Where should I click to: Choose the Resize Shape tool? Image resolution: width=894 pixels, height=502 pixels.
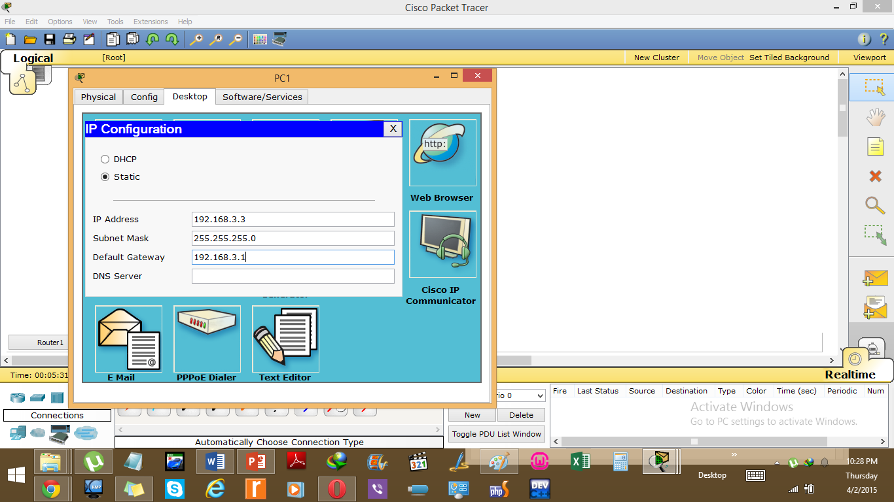click(x=875, y=235)
